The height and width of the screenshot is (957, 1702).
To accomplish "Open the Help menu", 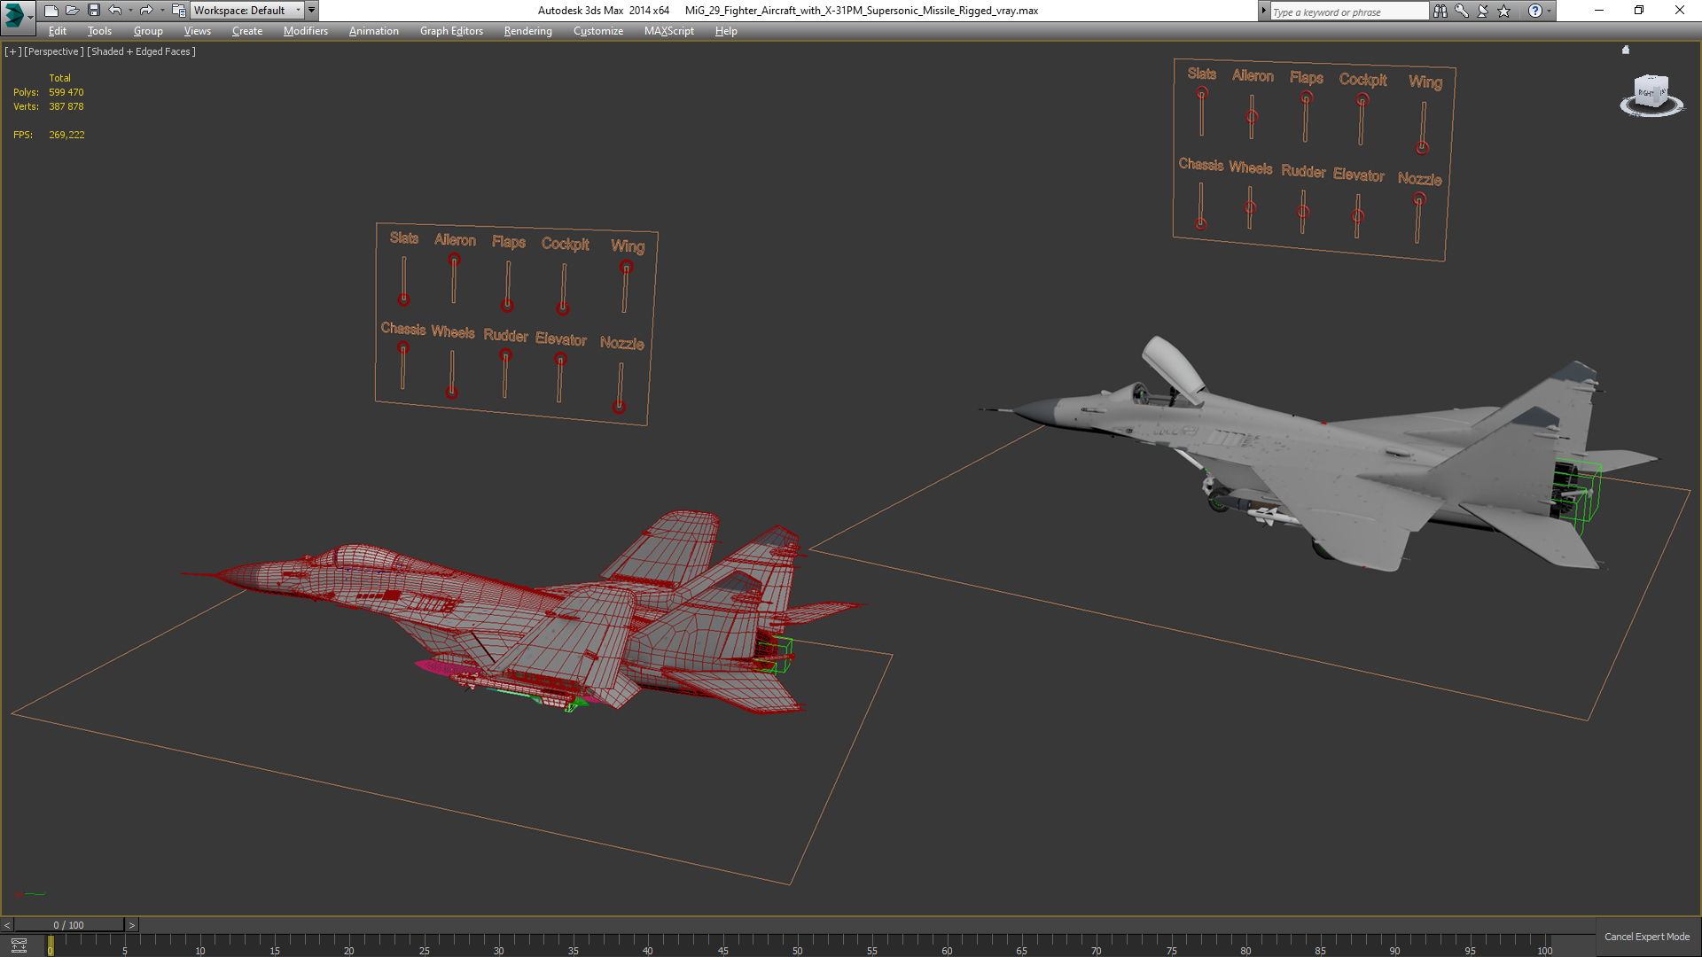I will coord(726,31).
